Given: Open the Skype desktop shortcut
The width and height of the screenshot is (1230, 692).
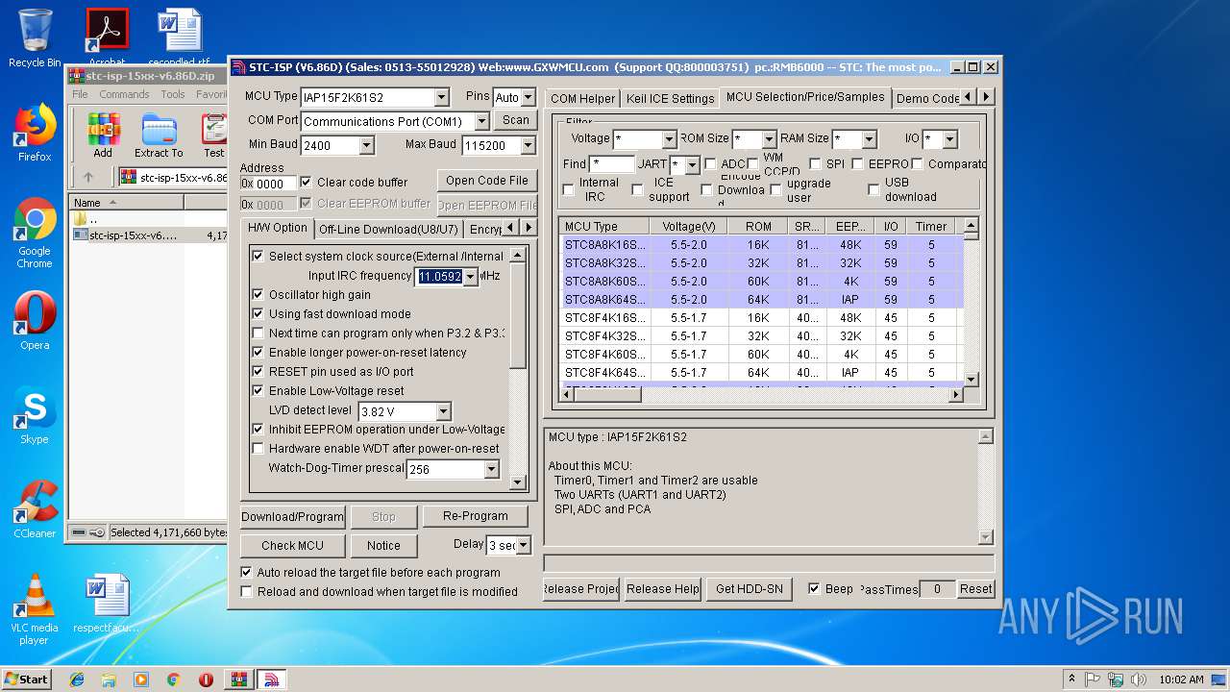Looking at the screenshot, I should pyautogui.click(x=35, y=415).
